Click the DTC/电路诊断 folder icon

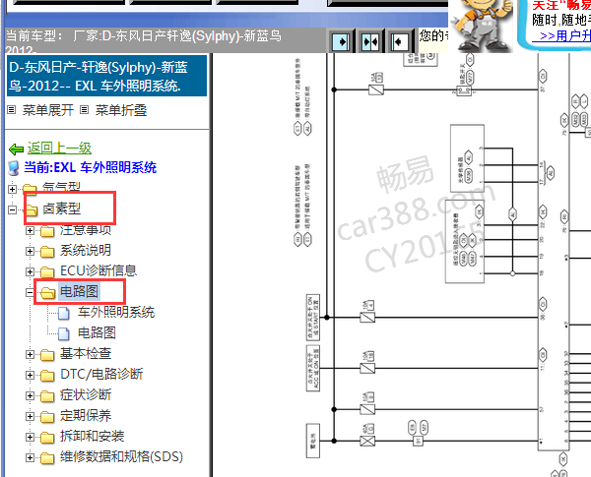[47, 375]
